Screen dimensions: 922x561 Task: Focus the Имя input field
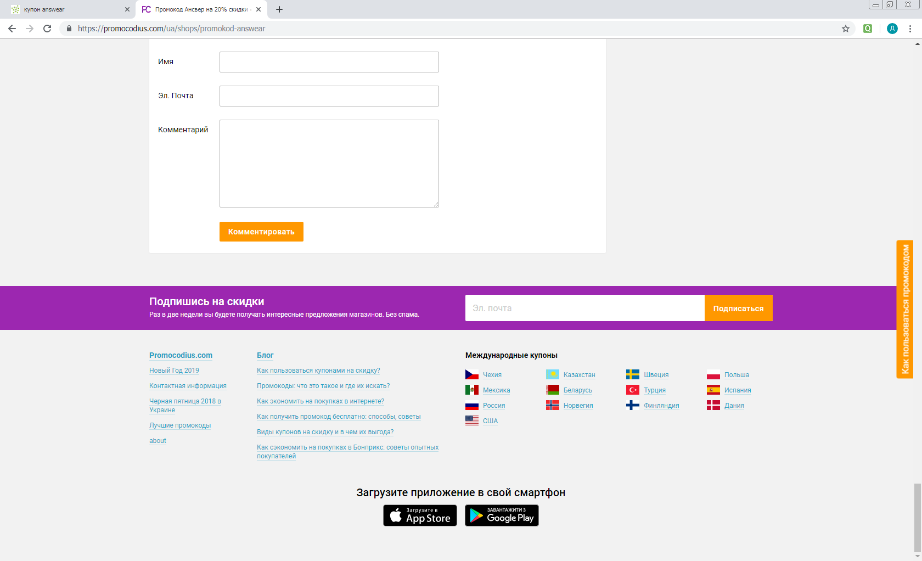329,62
